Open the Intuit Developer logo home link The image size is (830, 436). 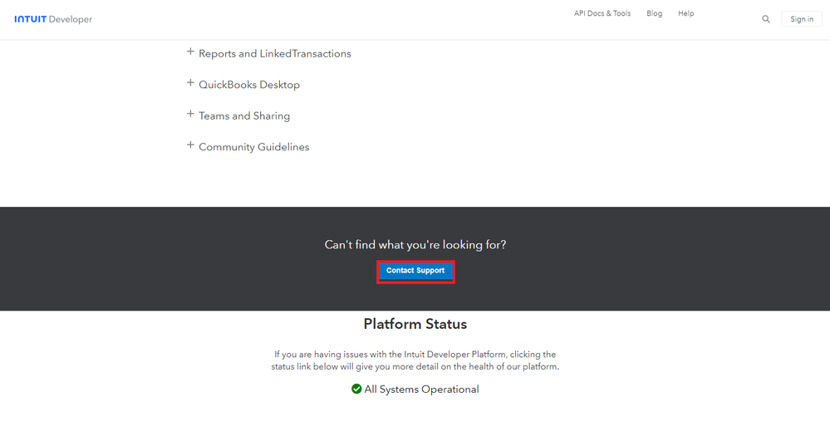53,19
